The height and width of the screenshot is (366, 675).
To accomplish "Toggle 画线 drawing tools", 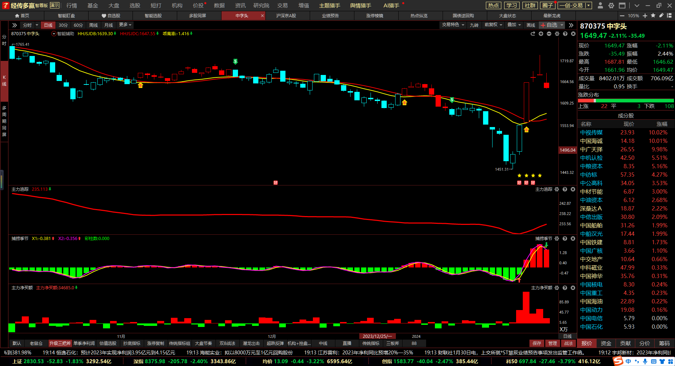I will click(531, 25).
